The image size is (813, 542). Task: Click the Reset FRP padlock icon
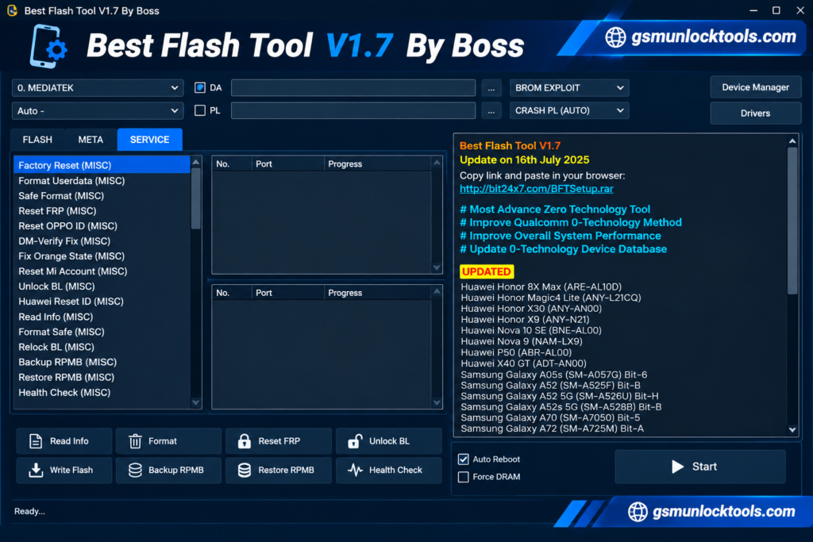coord(245,441)
